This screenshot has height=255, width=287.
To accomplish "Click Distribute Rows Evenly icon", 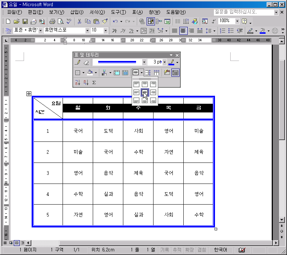I will (148, 73).
